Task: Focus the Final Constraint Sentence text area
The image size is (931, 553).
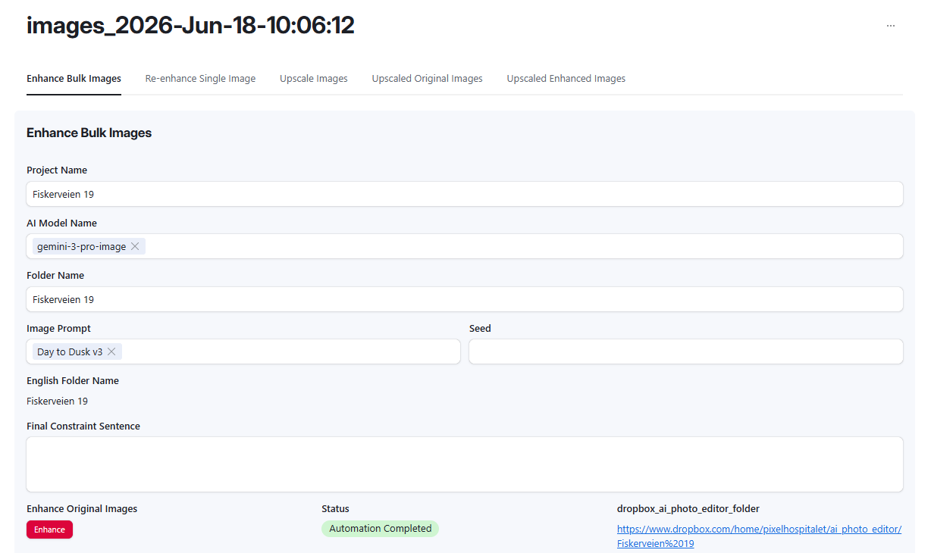Action: (x=465, y=464)
